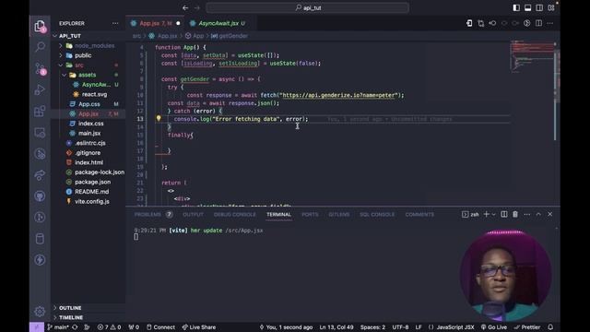Open the database activity bar icon
The image size is (590, 332).
pos(40,239)
